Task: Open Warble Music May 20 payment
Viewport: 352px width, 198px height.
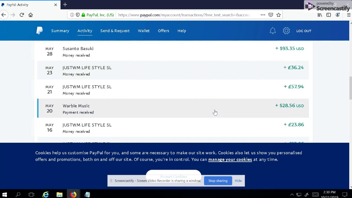Action: pos(173,108)
